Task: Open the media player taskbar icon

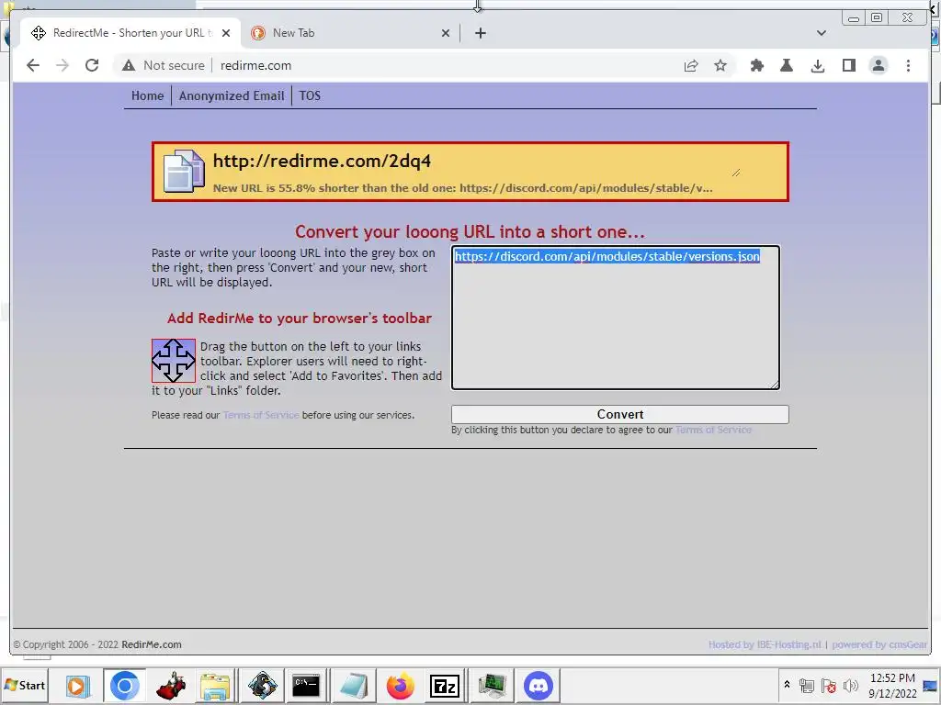Action: point(77,685)
